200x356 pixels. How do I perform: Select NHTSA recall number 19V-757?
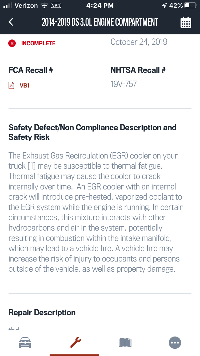(x=124, y=84)
